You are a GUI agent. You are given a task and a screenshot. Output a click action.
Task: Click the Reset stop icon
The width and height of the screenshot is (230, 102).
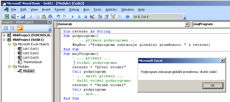[x=85, y=16]
